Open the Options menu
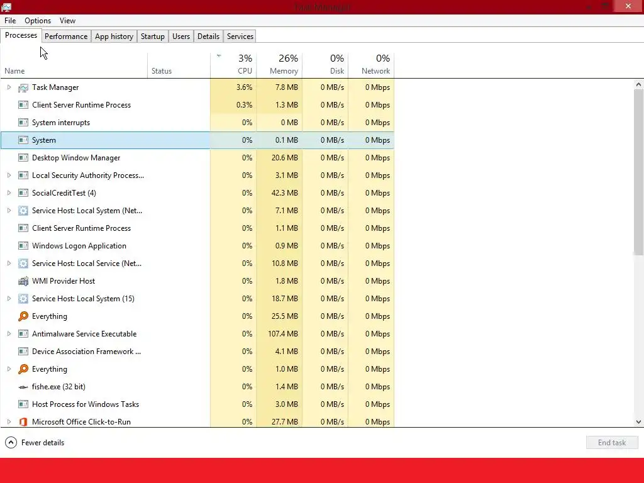 (38, 21)
